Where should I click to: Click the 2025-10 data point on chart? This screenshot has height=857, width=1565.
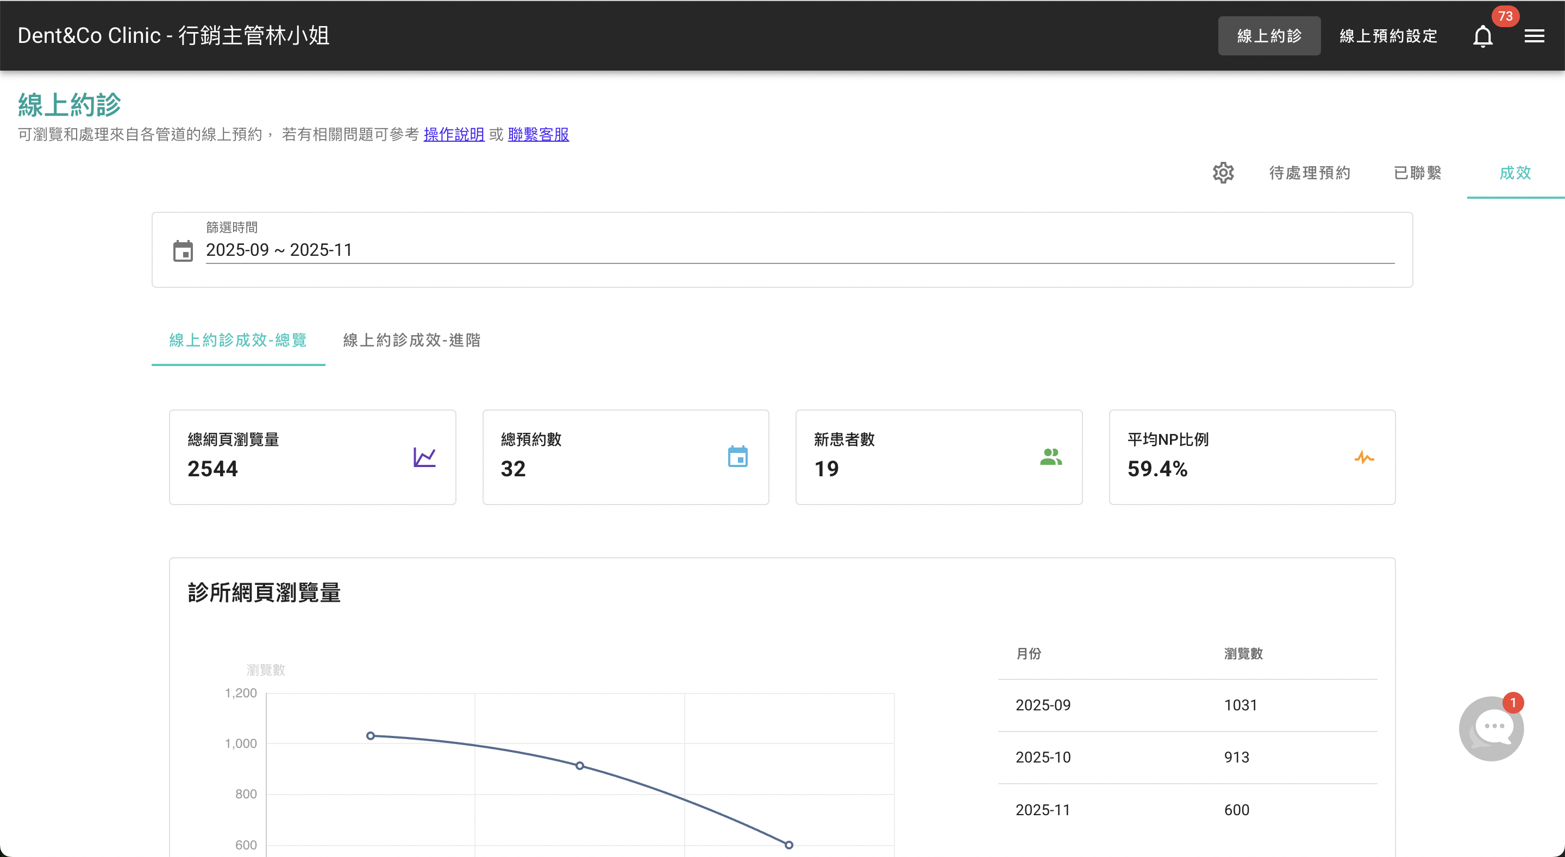pos(580,766)
